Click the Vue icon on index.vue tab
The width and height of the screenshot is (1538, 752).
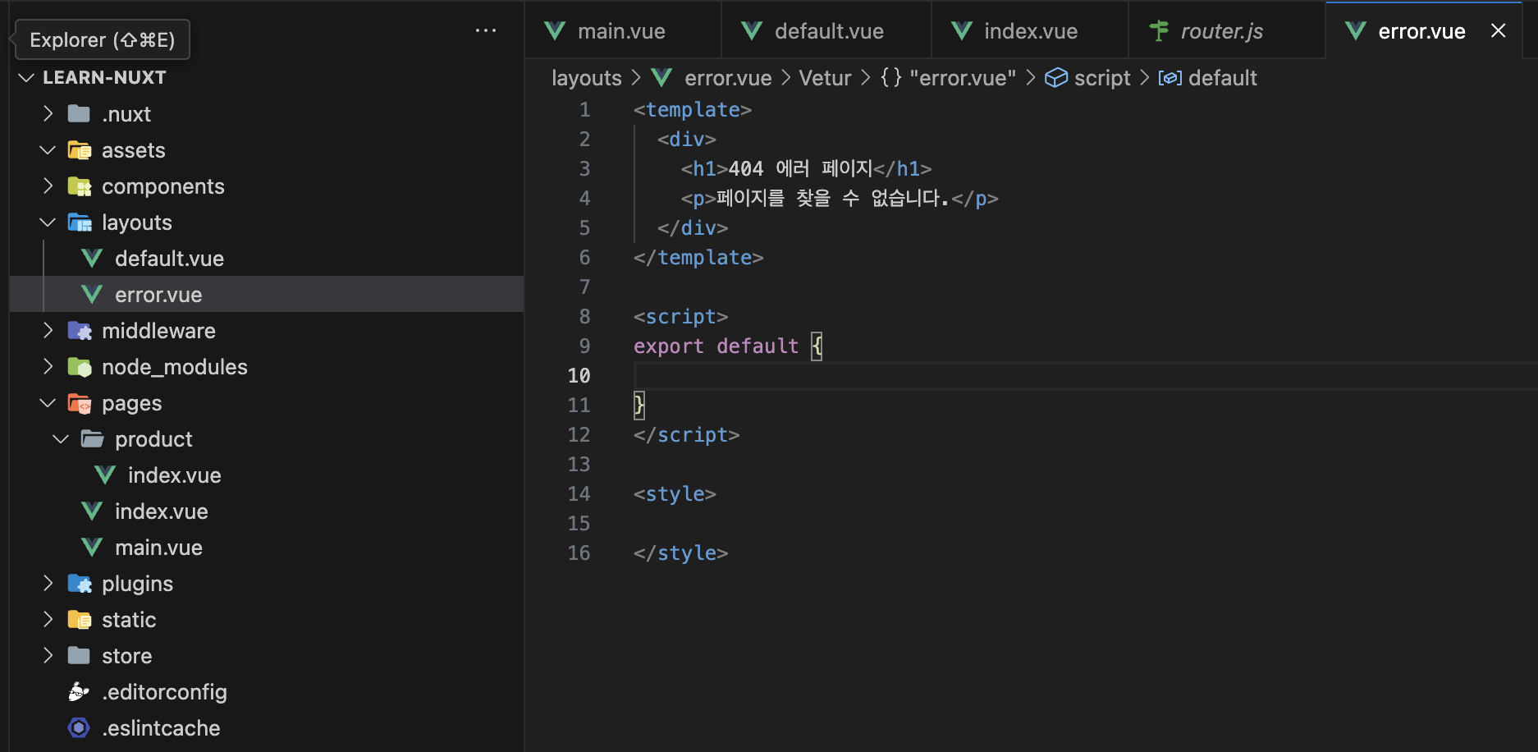pos(962,31)
